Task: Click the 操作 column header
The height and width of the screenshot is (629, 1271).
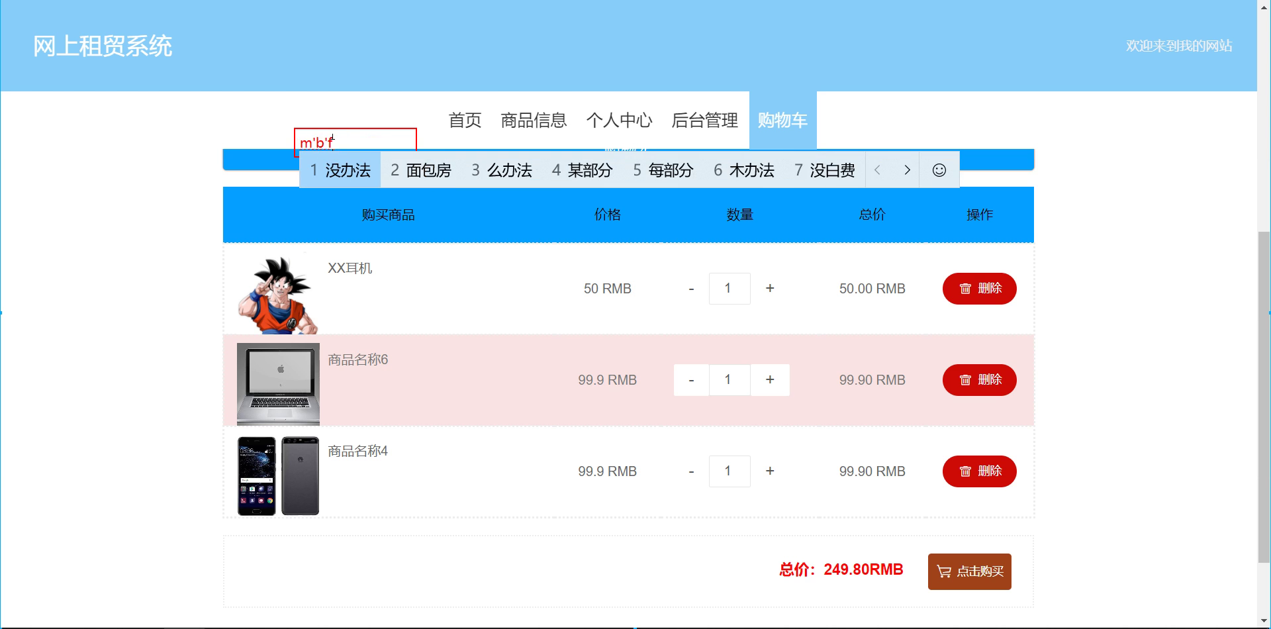Action: (x=980, y=215)
